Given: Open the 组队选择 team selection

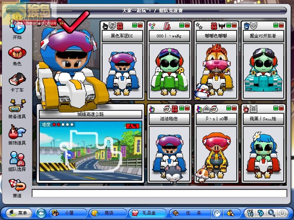Looking at the screenshot, I should pos(17,161).
